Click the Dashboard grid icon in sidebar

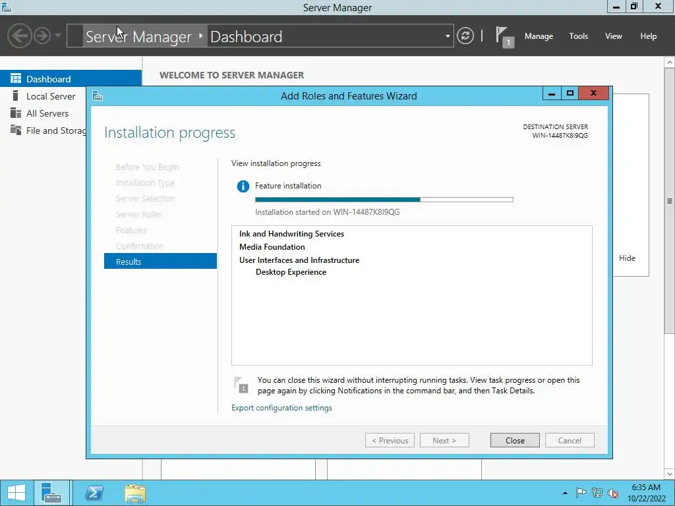tap(16, 79)
